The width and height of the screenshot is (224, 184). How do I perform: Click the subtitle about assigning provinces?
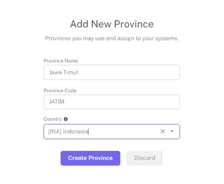pos(112,38)
